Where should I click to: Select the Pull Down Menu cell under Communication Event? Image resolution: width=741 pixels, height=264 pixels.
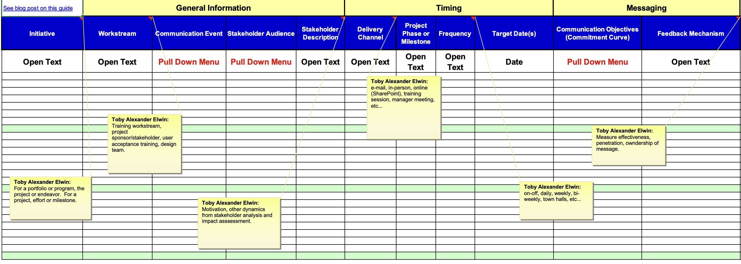coord(189,62)
